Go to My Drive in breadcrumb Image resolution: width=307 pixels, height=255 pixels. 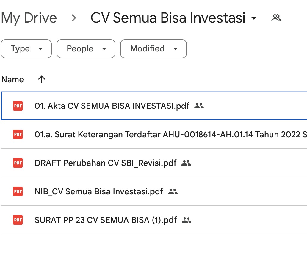(29, 18)
